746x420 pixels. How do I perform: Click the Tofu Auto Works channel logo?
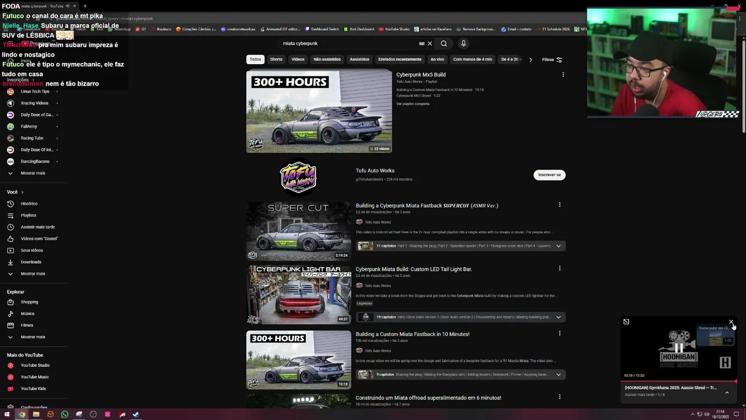[x=298, y=177]
